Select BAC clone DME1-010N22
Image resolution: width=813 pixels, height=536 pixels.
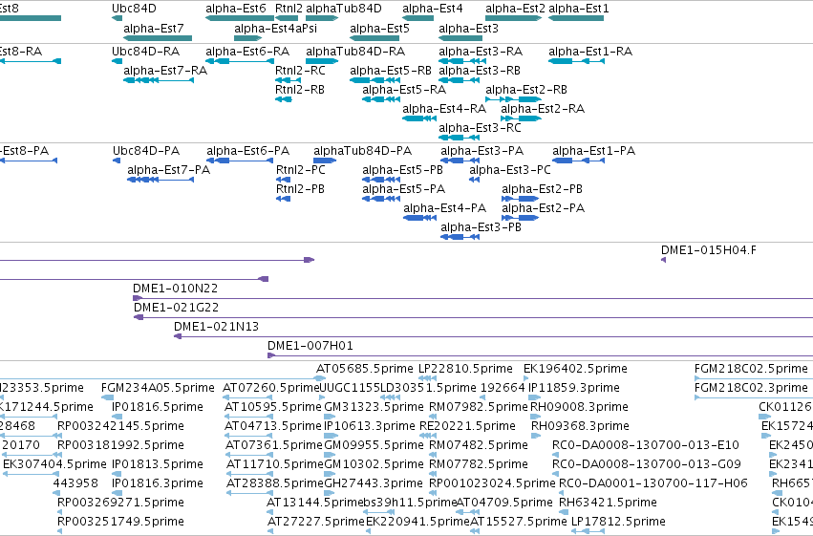pos(175,289)
